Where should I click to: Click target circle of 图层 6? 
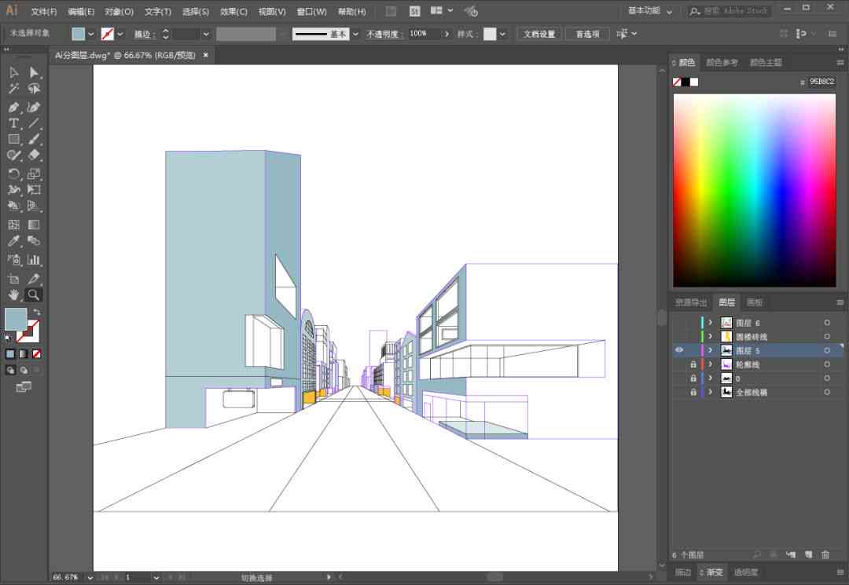coord(827,323)
